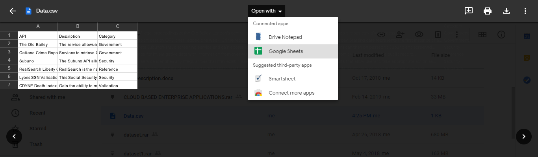The image size is (538, 157).
Task: Click the trash remove icon in the toolbar
Action: (x=438, y=35)
